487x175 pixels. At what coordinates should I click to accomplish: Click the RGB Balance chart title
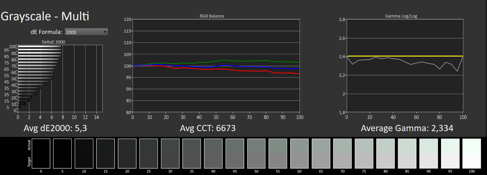point(212,16)
